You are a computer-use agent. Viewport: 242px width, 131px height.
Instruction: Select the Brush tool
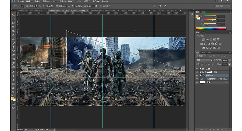point(13,43)
